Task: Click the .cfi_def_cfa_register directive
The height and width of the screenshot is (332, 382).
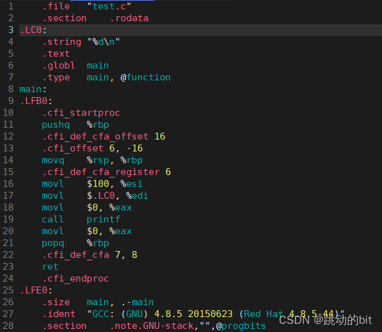Action: coord(101,172)
